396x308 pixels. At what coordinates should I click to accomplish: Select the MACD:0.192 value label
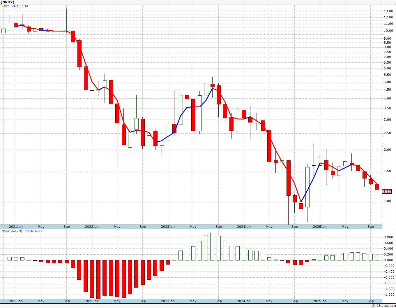click(x=34, y=231)
